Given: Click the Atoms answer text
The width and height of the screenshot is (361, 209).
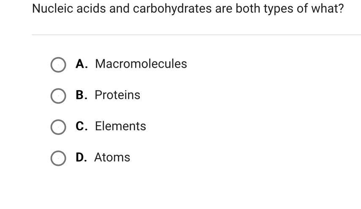Looking at the screenshot, I should tap(112, 157).
